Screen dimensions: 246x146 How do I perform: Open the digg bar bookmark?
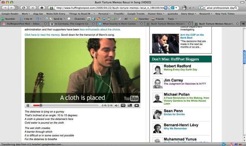[38, 14]
